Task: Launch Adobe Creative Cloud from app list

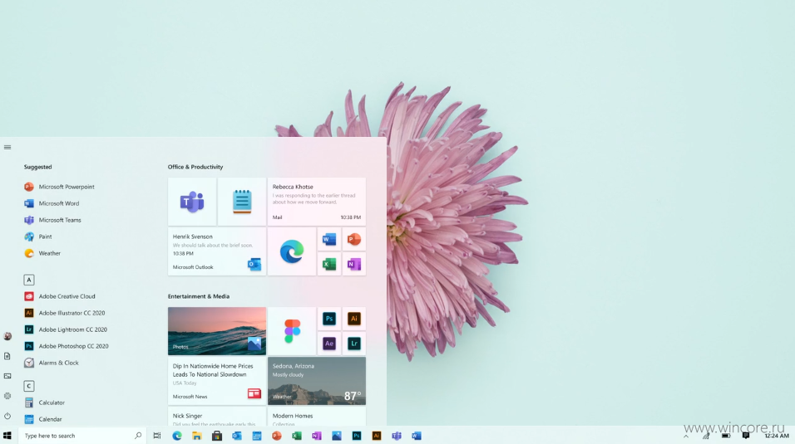Action: pyautogui.click(x=60, y=296)
